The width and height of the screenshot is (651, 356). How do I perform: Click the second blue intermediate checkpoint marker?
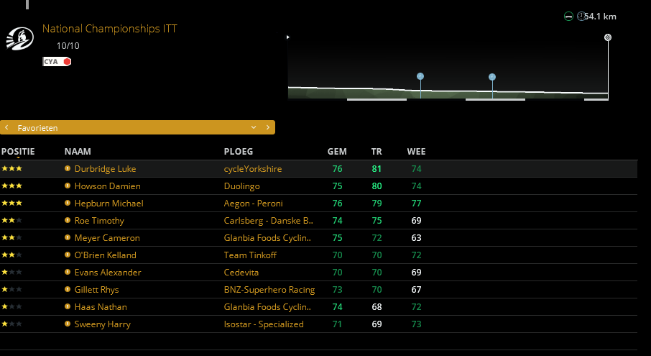tap(492, 77)
